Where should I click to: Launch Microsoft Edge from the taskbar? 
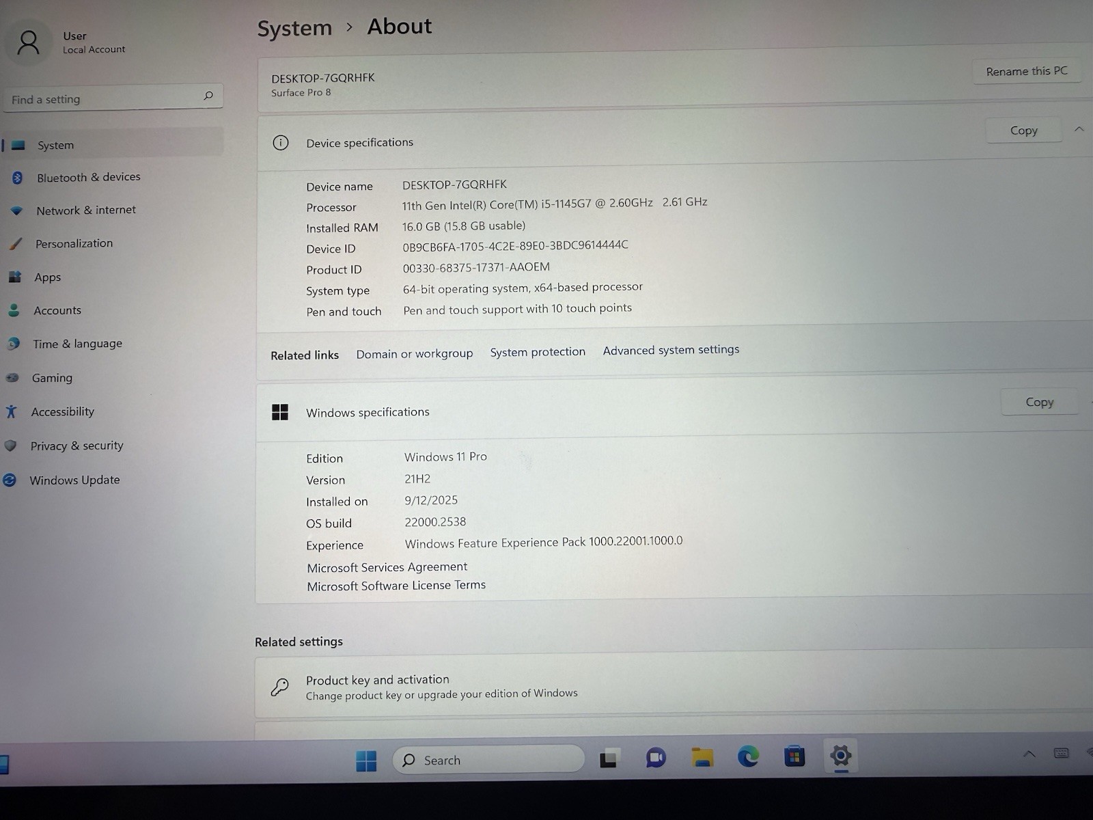pyautogui.click(x=748, y=756)
